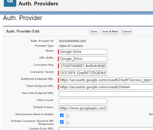Click the Auth. Providers page heading
153x130 pixels.
(x=38, y=4)
